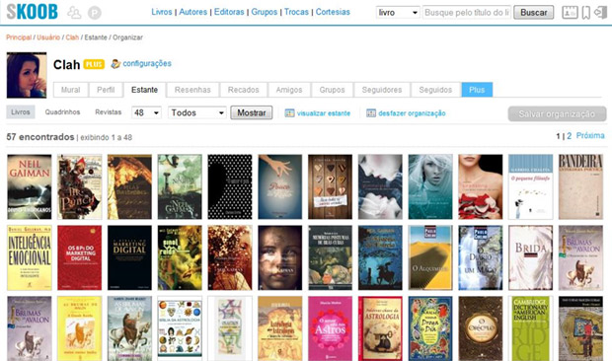The height and width of the screenshot is (361, 612).
Task: Click the Trocas navigation link
Action: 296,12
